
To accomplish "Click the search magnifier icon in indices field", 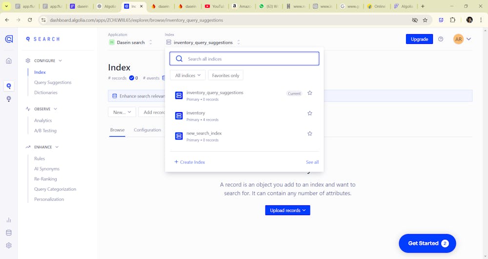I will coord(179,59).
